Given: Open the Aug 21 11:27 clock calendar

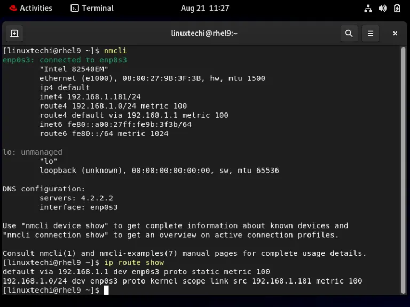Looking at the screenshot, I should (204, 8).
